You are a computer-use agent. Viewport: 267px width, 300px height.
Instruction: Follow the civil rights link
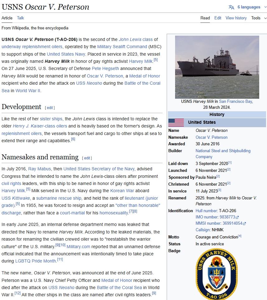(x=11, y=183)
